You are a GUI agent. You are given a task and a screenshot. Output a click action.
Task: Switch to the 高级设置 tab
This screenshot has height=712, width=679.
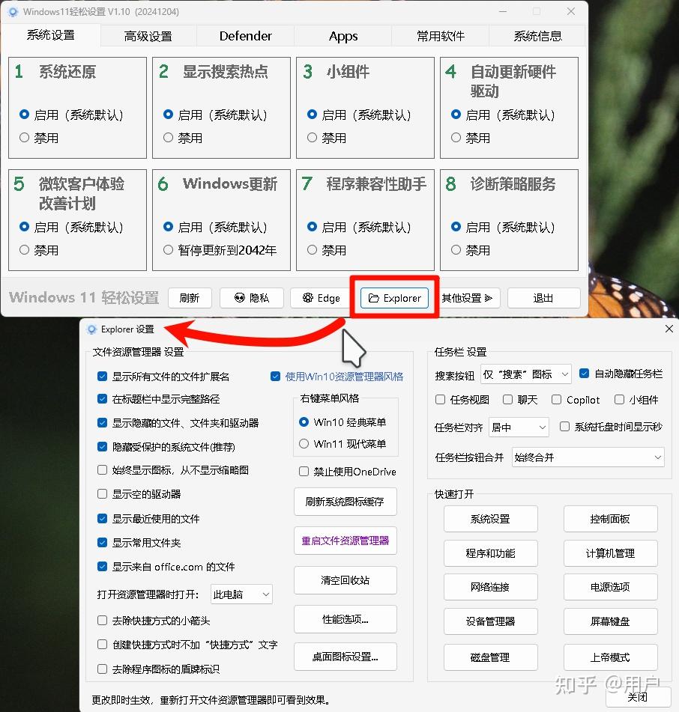(x=148, y=36)
